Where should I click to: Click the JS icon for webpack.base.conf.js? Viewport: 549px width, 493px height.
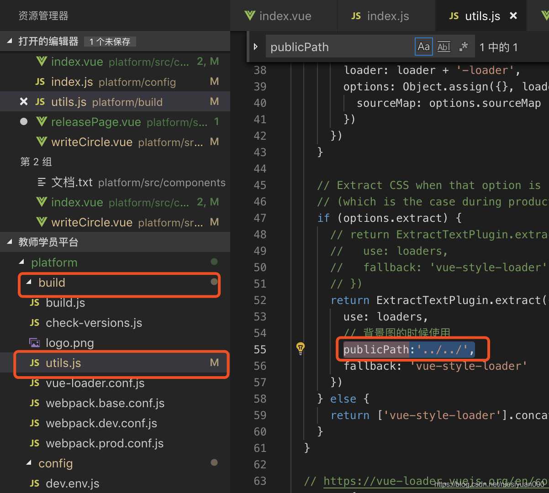34,403
